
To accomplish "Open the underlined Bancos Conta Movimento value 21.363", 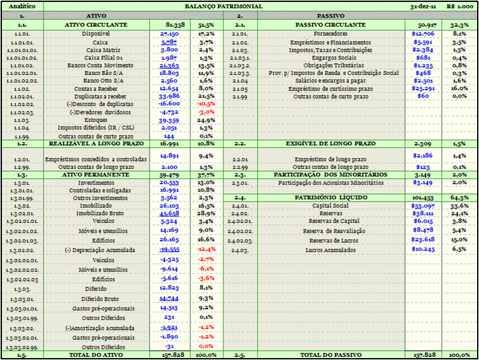I will (169, 66).
